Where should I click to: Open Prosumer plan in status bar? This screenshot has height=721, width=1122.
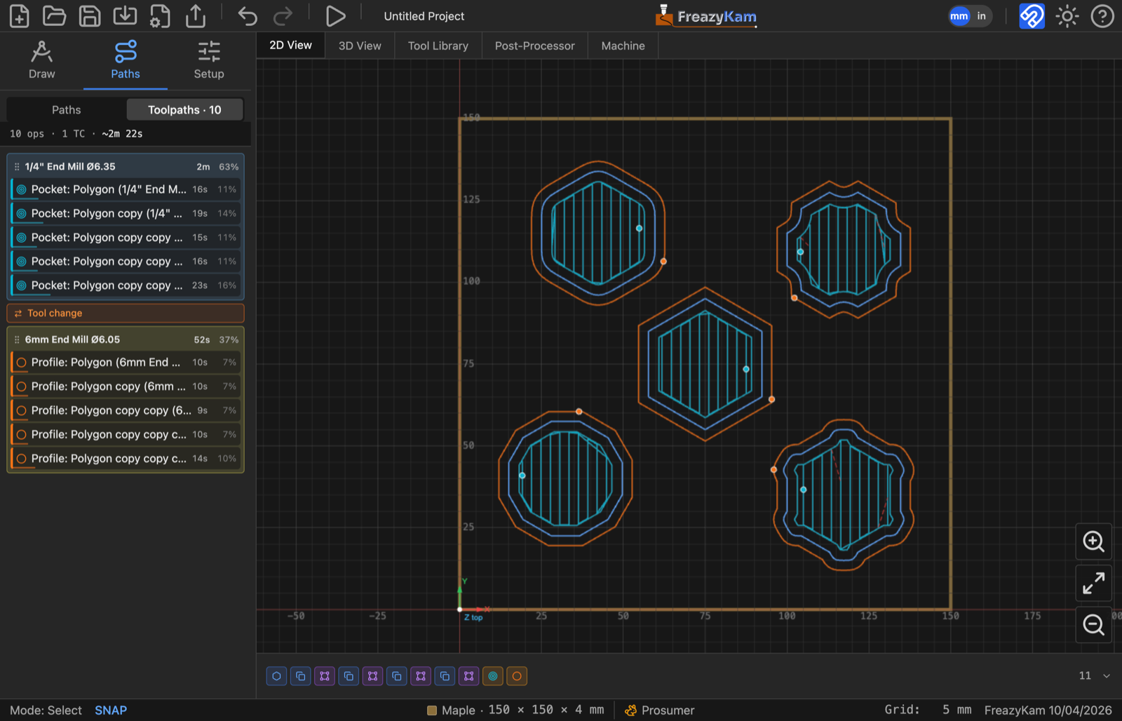[659, 710]
